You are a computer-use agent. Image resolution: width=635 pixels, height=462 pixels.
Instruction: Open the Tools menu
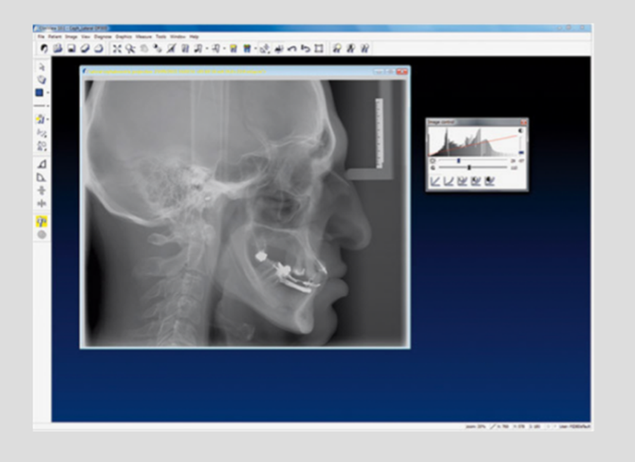click(161, 37)
